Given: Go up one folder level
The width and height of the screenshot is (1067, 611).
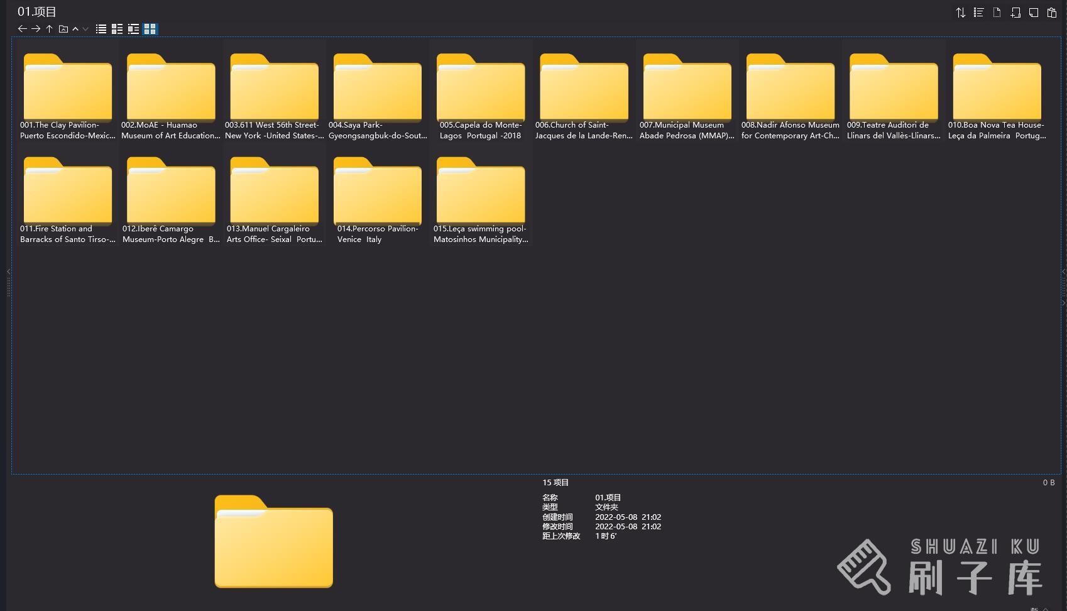Looking at the screenshot, I should coord(49,29).
